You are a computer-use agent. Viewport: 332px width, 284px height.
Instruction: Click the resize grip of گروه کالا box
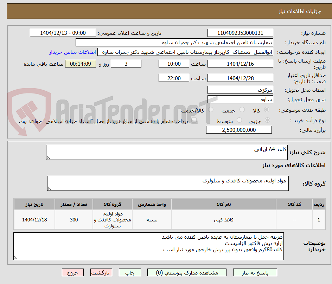(x=49, y=188)
